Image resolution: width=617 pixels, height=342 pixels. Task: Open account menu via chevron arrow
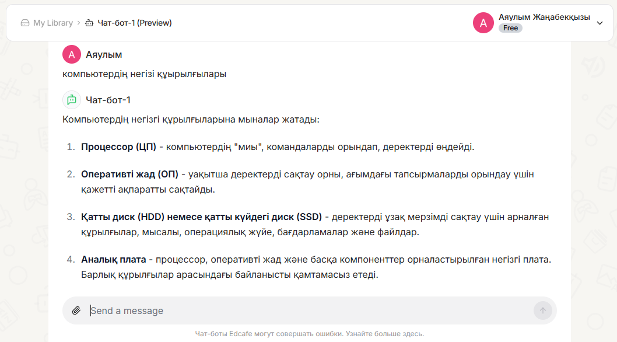[600, 23]
